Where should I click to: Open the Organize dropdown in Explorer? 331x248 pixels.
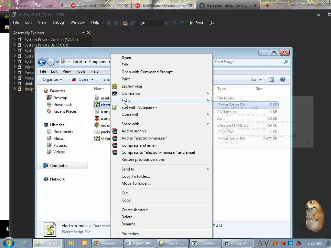52,79
